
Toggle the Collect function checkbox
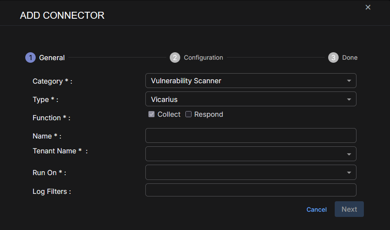click(151, 114)
